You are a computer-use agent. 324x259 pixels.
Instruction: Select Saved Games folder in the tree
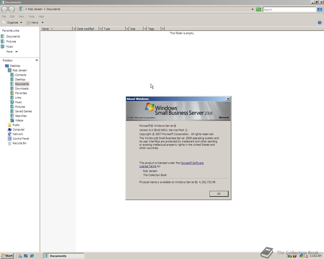[x=23, y=111]
